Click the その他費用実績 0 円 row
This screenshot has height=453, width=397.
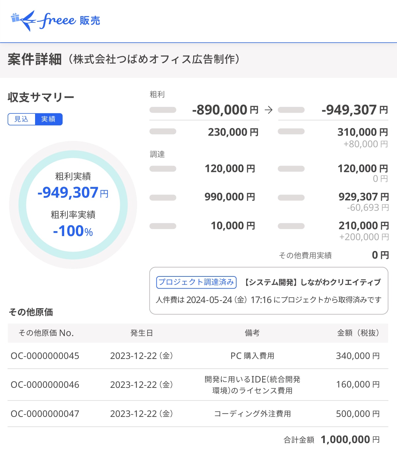pos(333,255)
